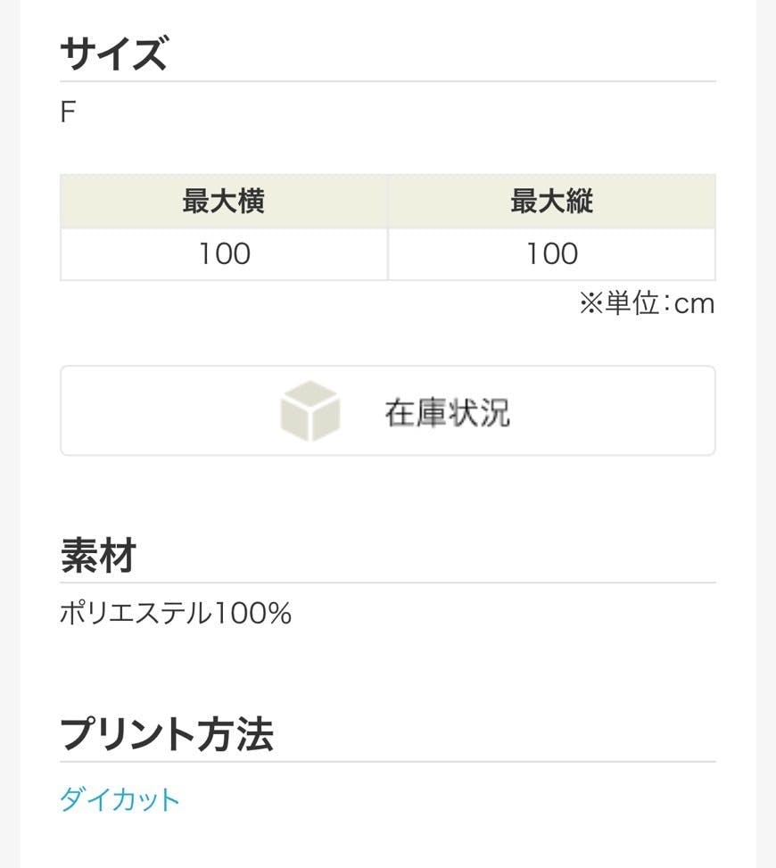Click the divider line under サイズ heading
Screen dimensions: 776x868
[x=388, y=81]
